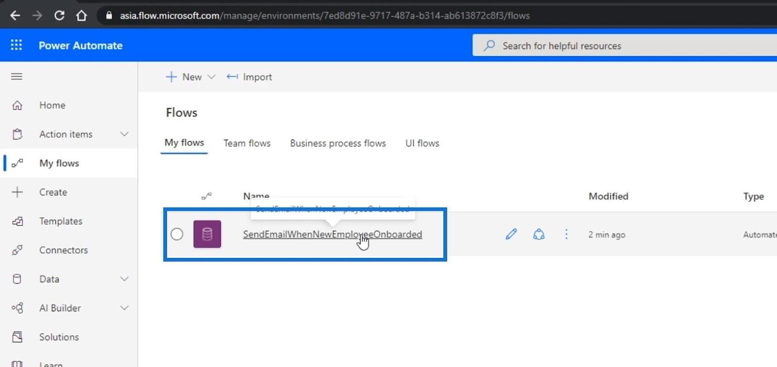The width and height of the screenshot is (777, 367).
Task: Open the app launcher waffle icon
Action: [x=17, y=45]
